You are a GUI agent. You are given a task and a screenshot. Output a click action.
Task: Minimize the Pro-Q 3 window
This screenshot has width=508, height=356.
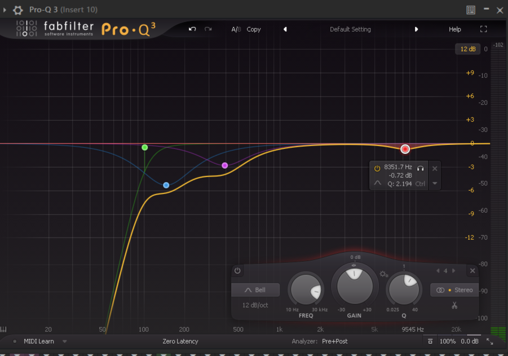pos(487,9)
